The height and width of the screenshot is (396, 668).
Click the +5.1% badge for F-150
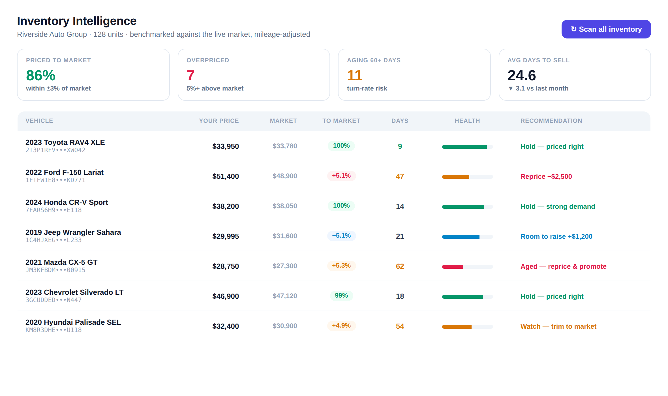341,176
